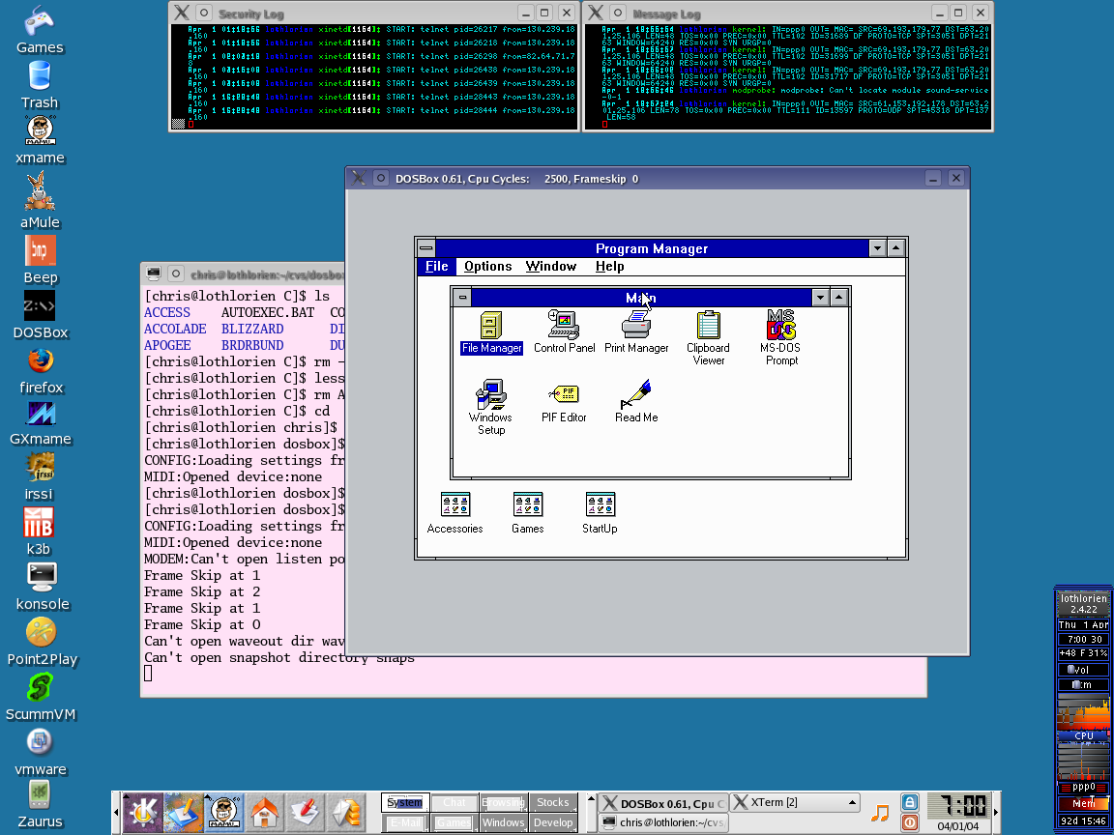Click the CPU chart label in the monitor

pyautogui.click(x=1083, y=735)
